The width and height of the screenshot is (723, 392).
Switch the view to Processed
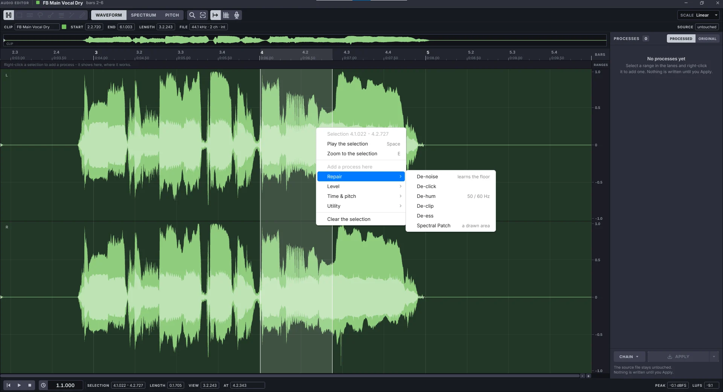click(681, 38)
